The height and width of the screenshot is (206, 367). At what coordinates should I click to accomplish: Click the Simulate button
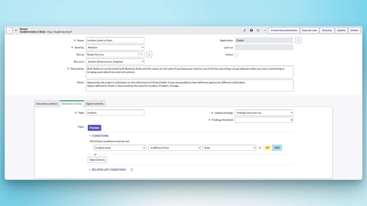[327, 30]
